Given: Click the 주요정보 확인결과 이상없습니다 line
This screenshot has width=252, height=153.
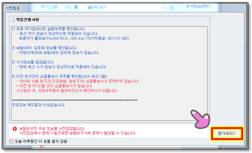Looking at the screenshot, I should pos(38,105).
